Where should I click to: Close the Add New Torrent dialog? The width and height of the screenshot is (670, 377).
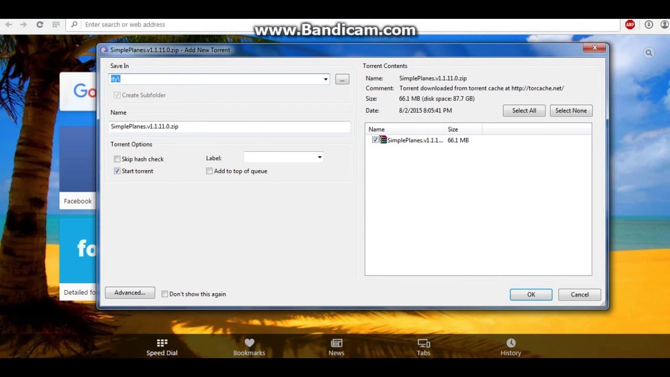pos(595,48)
